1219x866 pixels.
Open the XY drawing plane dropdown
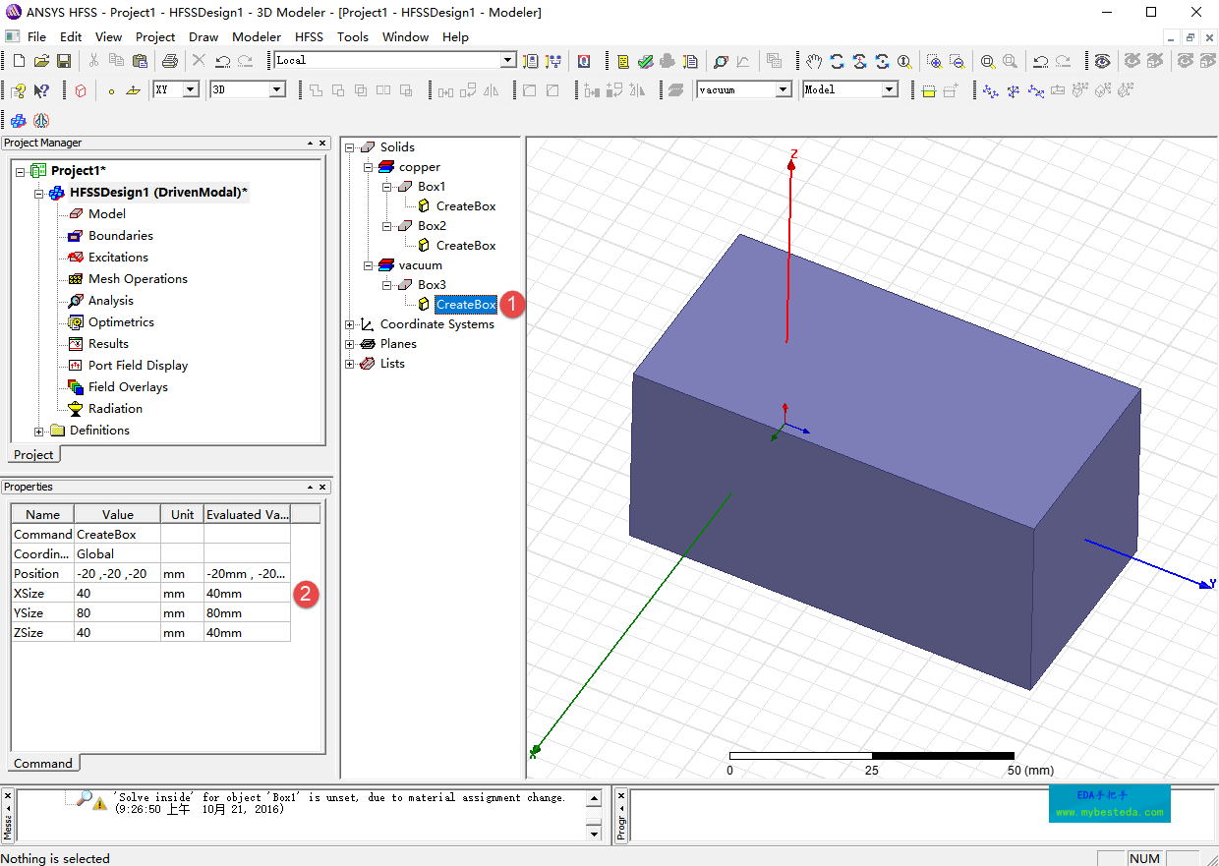point(191,89)
